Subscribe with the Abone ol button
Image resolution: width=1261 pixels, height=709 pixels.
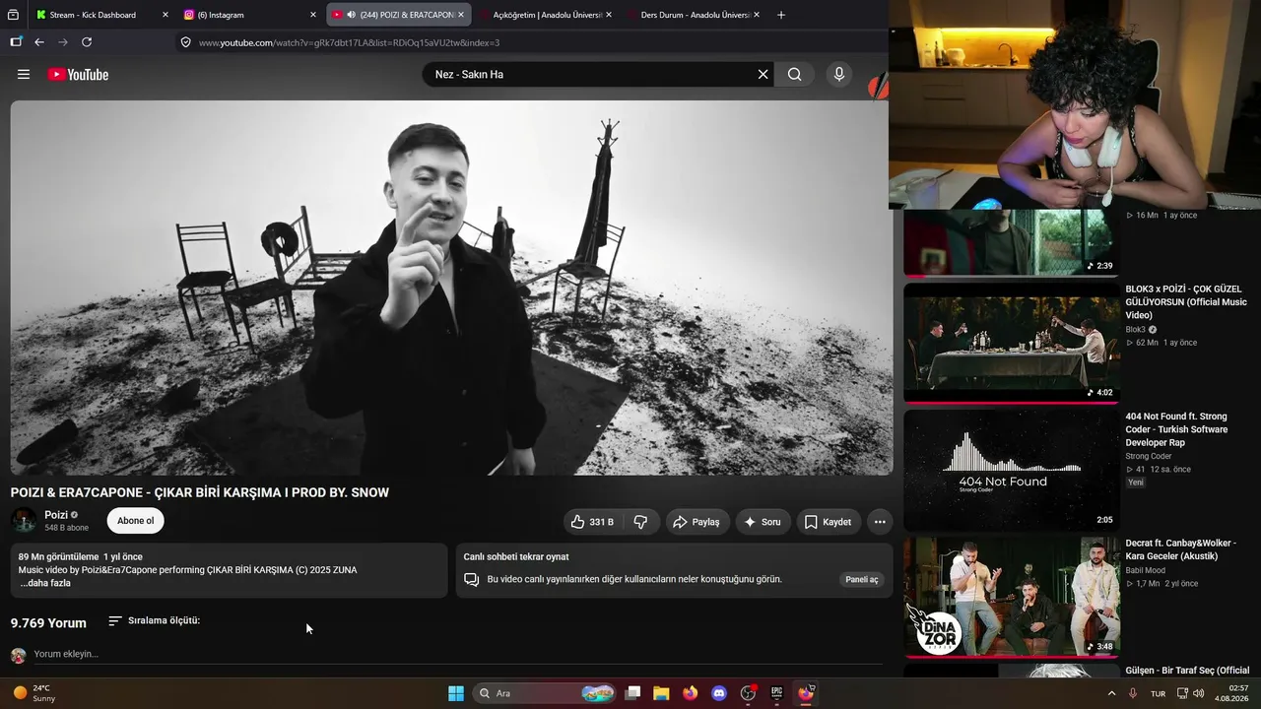click(136, 521)
